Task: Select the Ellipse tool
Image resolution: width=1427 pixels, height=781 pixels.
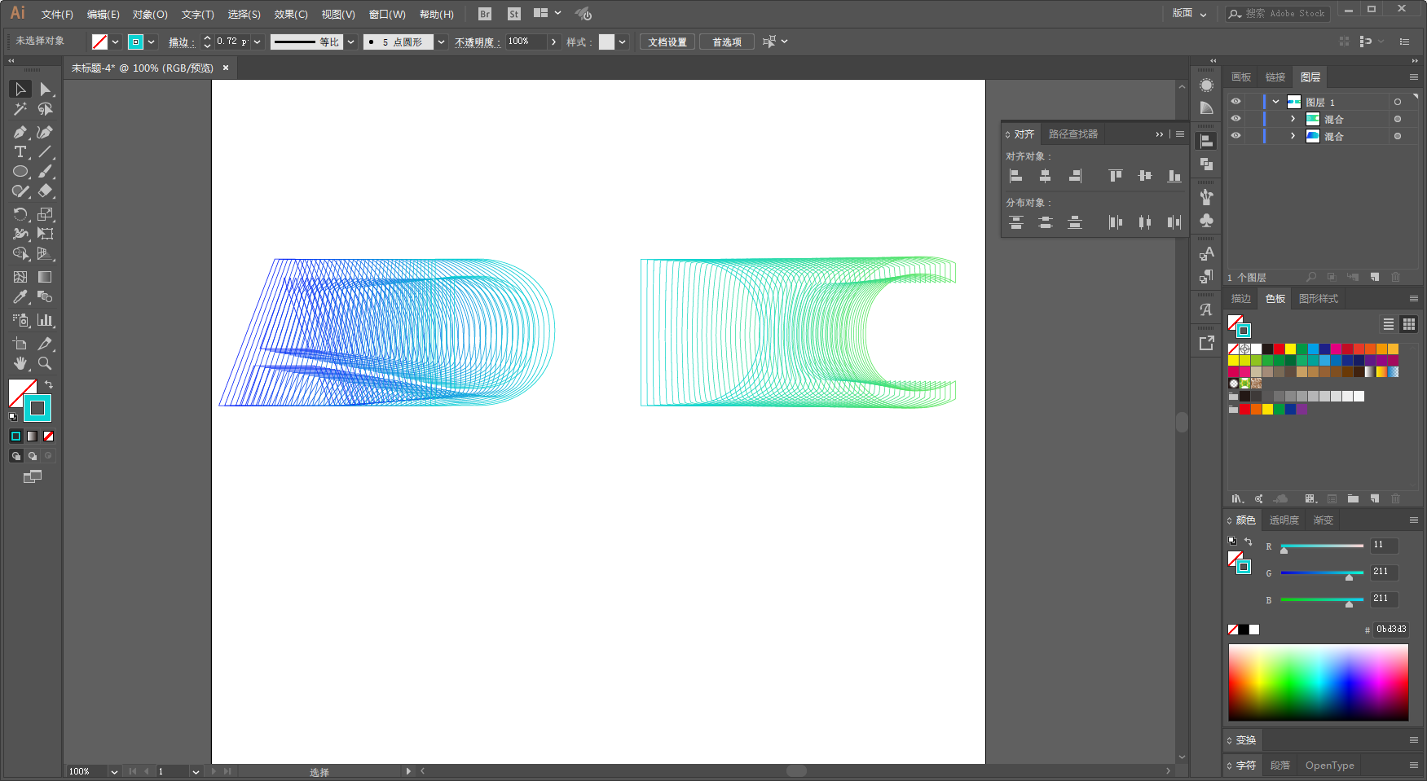Action: coord(20,172)
